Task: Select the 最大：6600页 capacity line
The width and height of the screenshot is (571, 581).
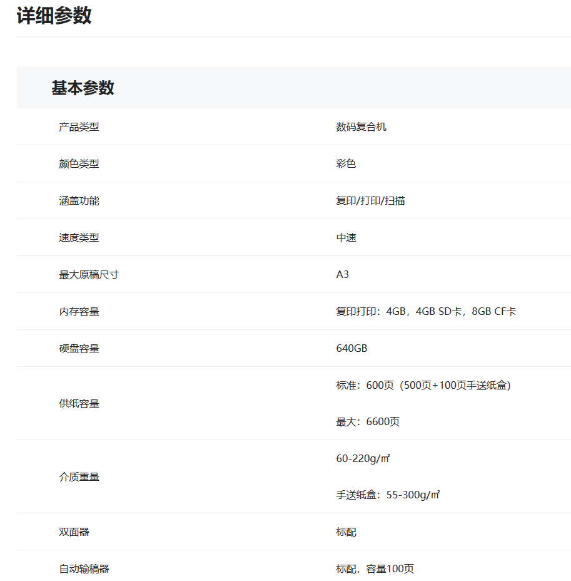Action: pos(368,422)
